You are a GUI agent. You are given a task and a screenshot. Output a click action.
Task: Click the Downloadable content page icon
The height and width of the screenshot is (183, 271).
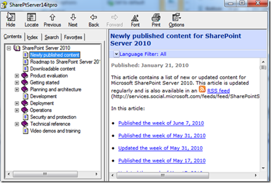click(x=26, y=68)
